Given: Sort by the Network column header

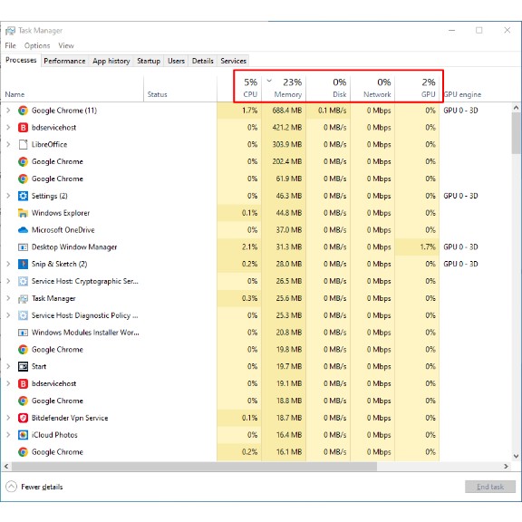Looking at the screenshot, I should (372, 88).
